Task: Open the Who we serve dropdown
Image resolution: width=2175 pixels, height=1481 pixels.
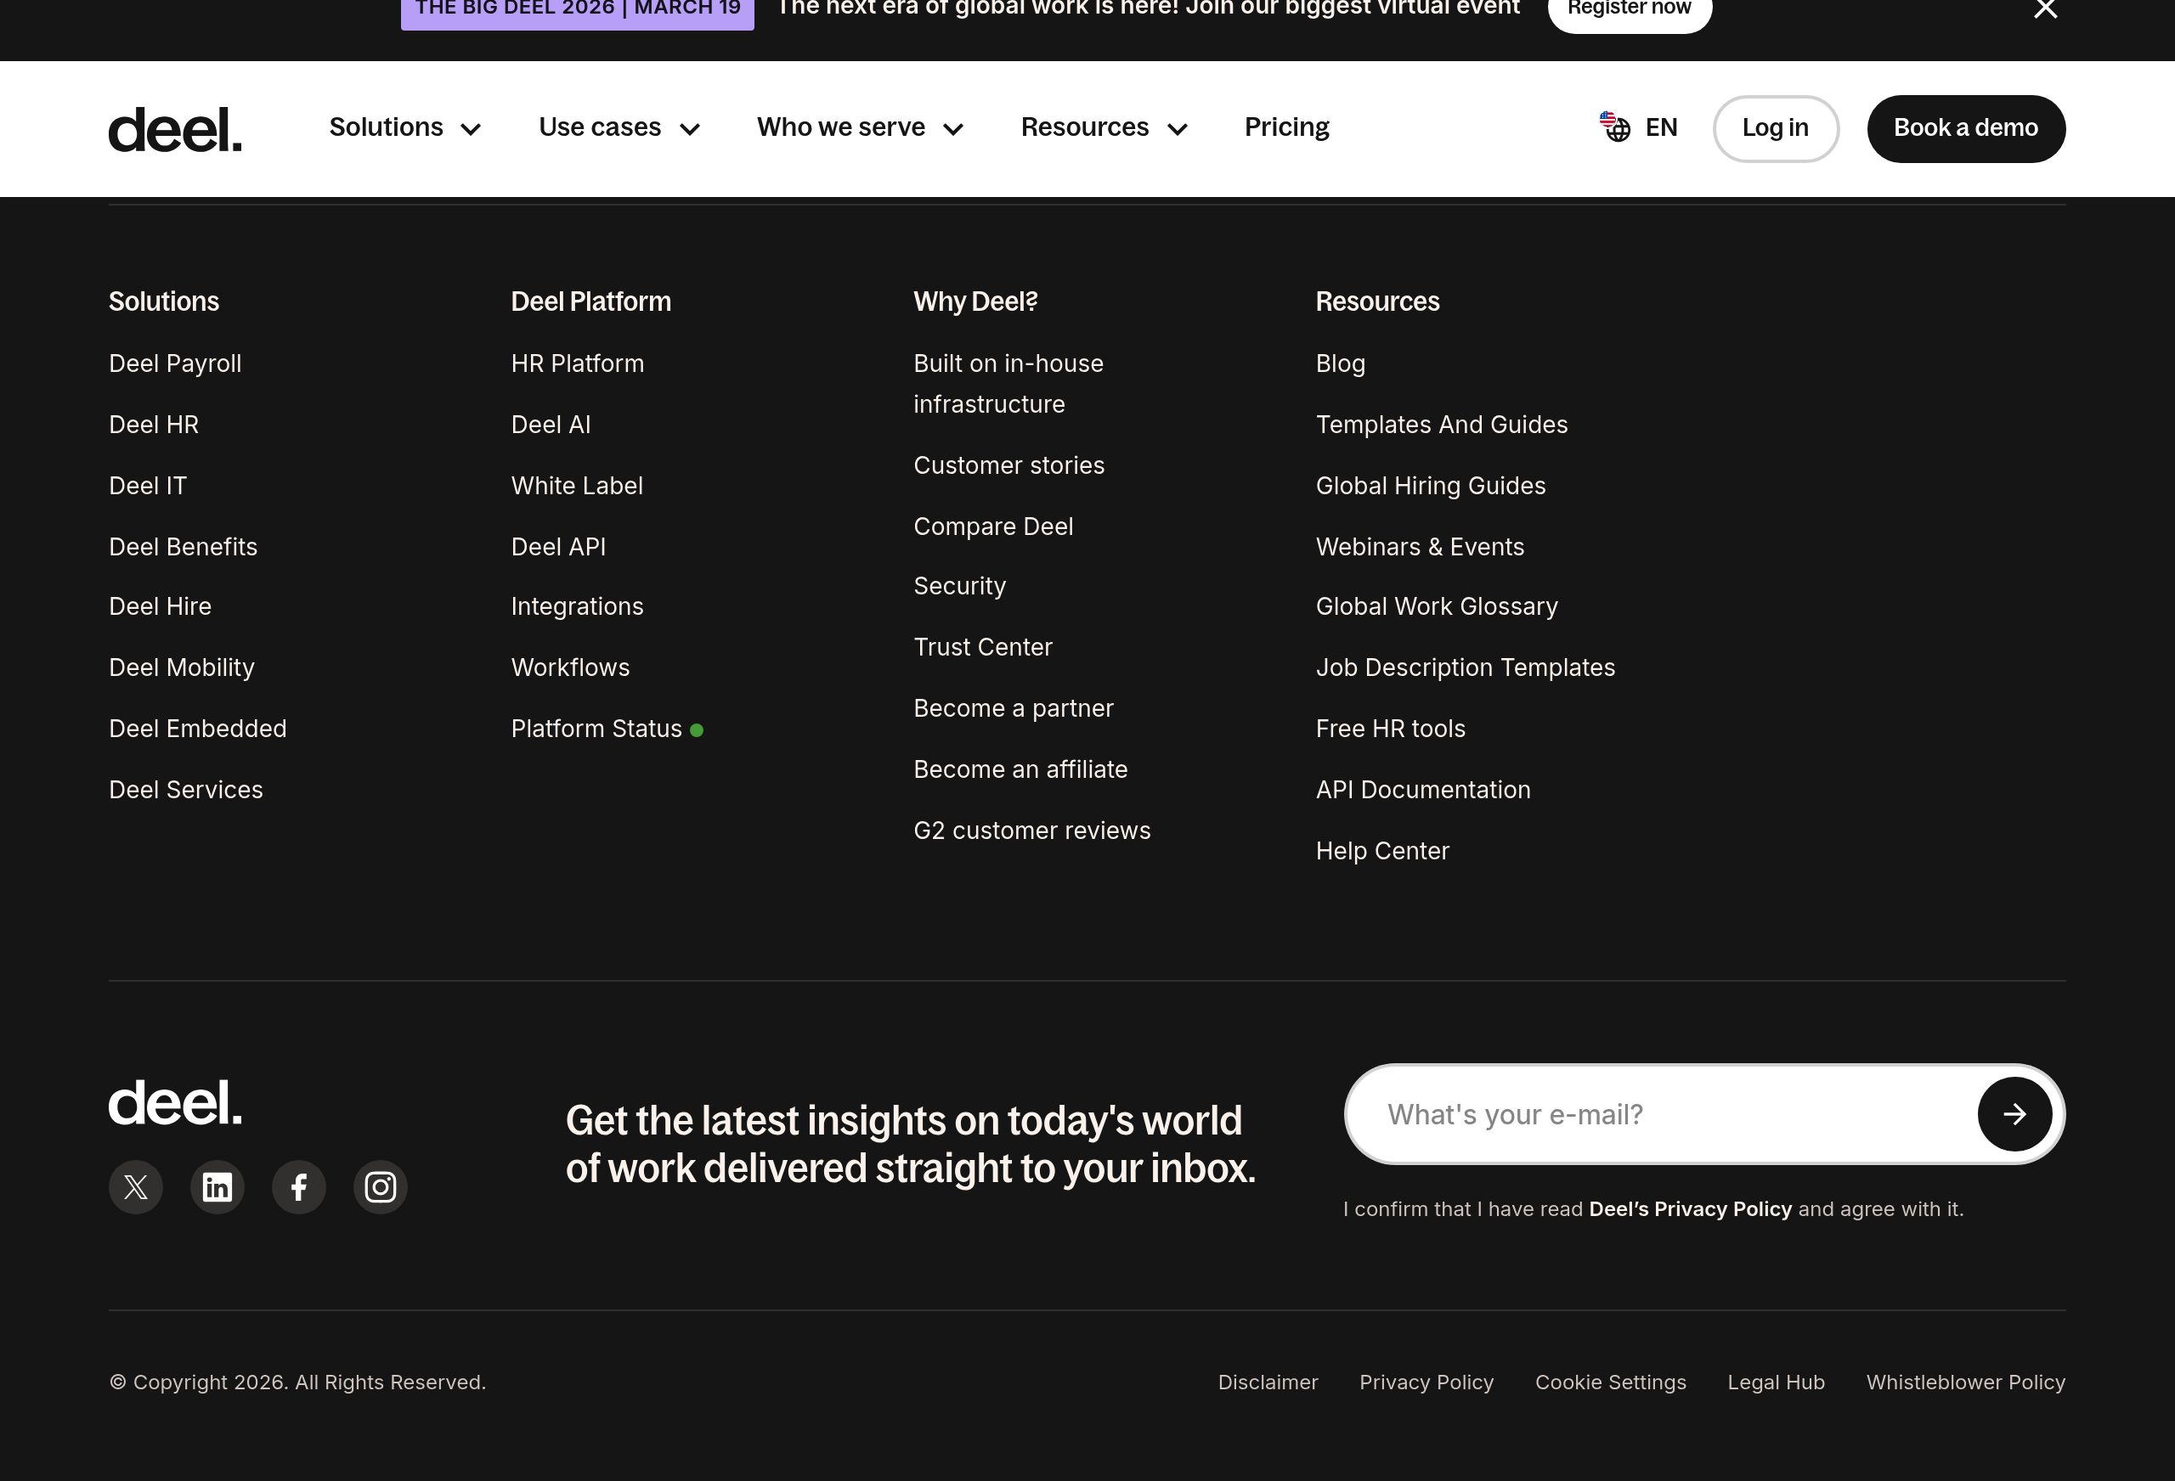Action: click(859, 127)
